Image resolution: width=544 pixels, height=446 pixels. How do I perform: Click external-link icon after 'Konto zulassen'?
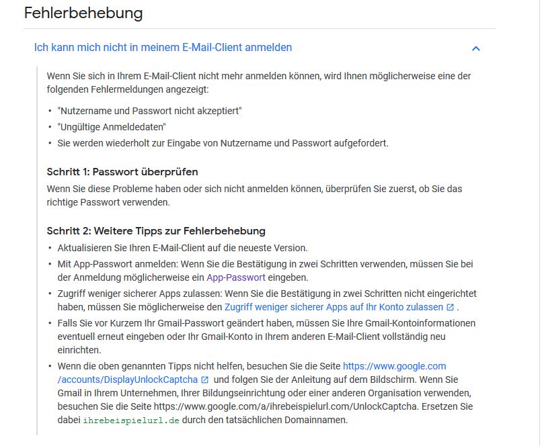450,308
